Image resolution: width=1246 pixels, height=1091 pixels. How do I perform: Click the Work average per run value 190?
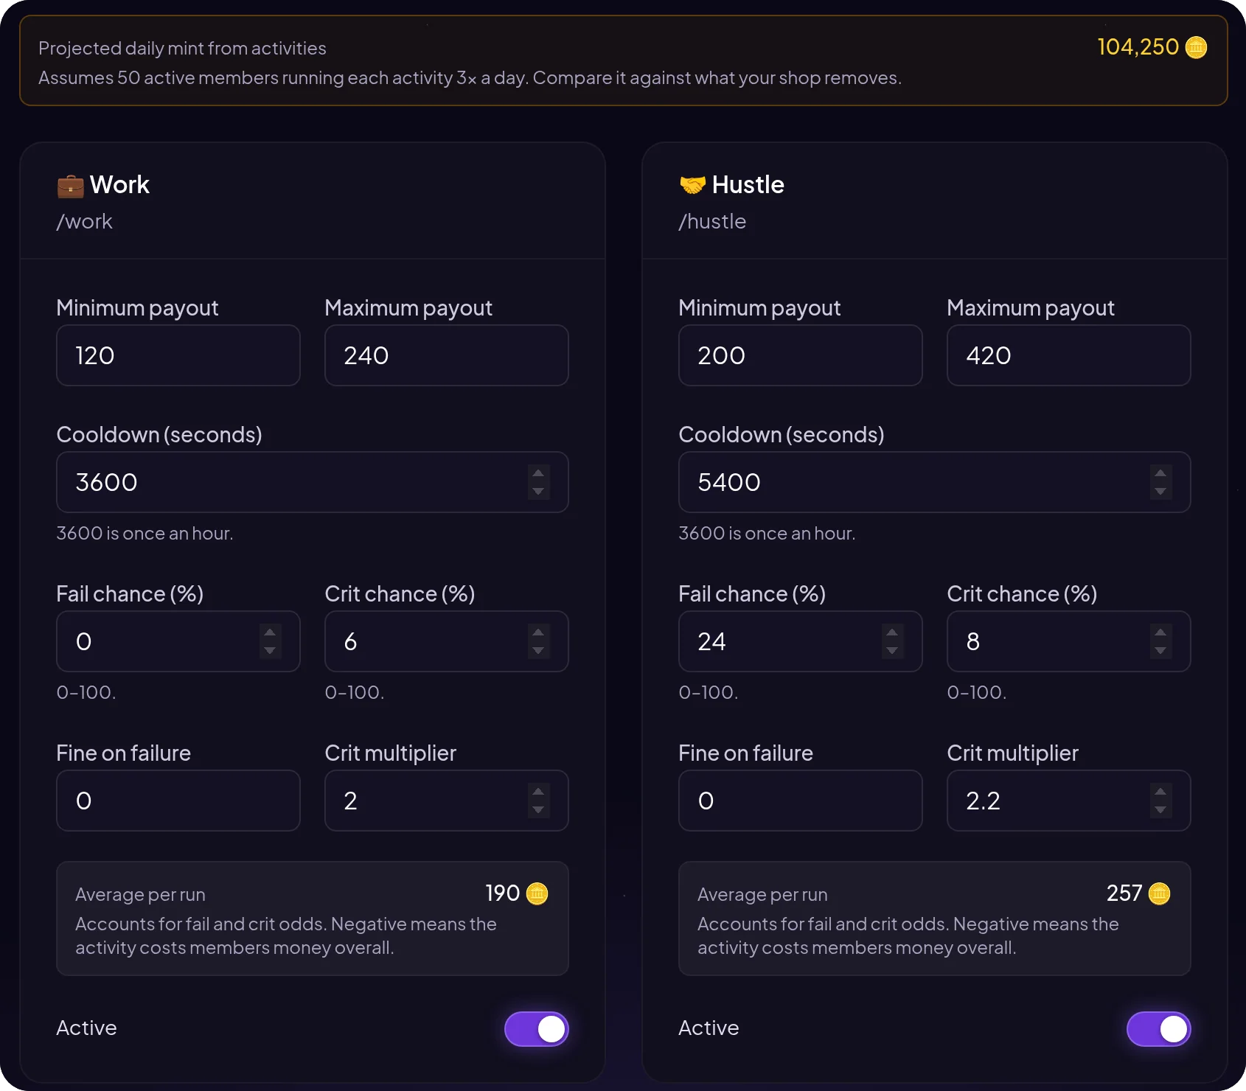pos(503,893)
